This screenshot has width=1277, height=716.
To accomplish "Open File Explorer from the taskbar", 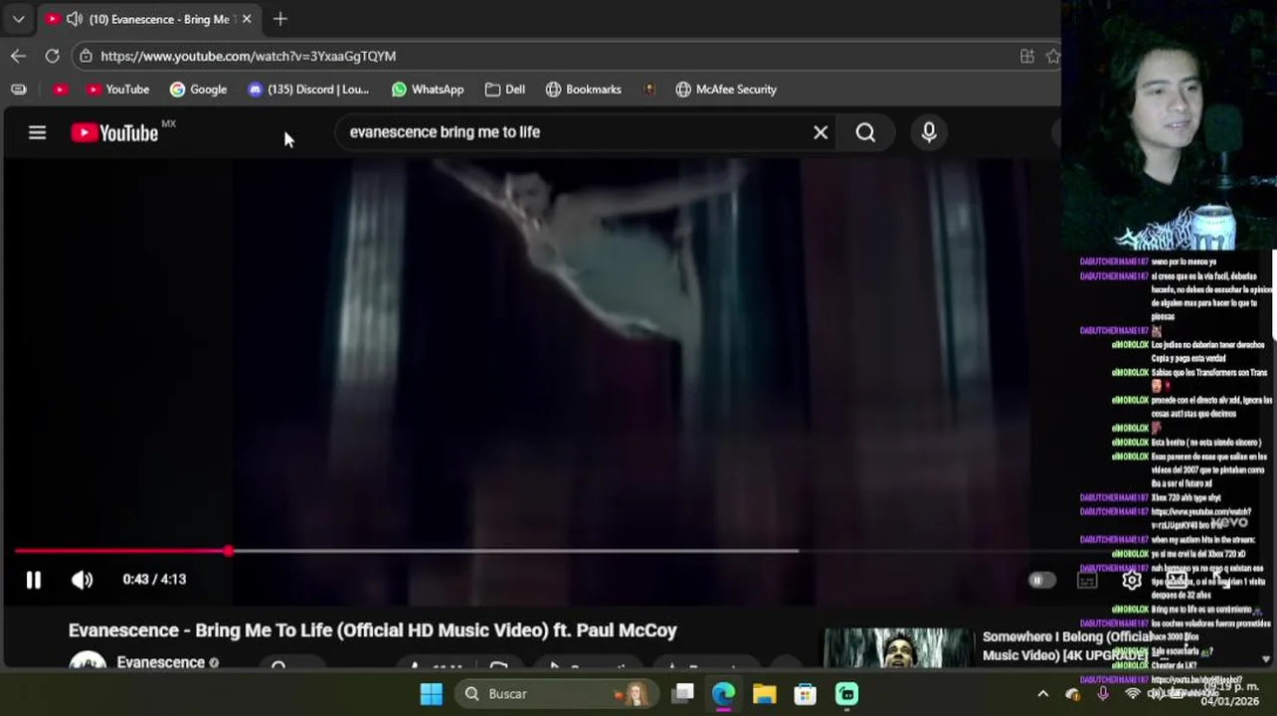I will coord(764,693).
